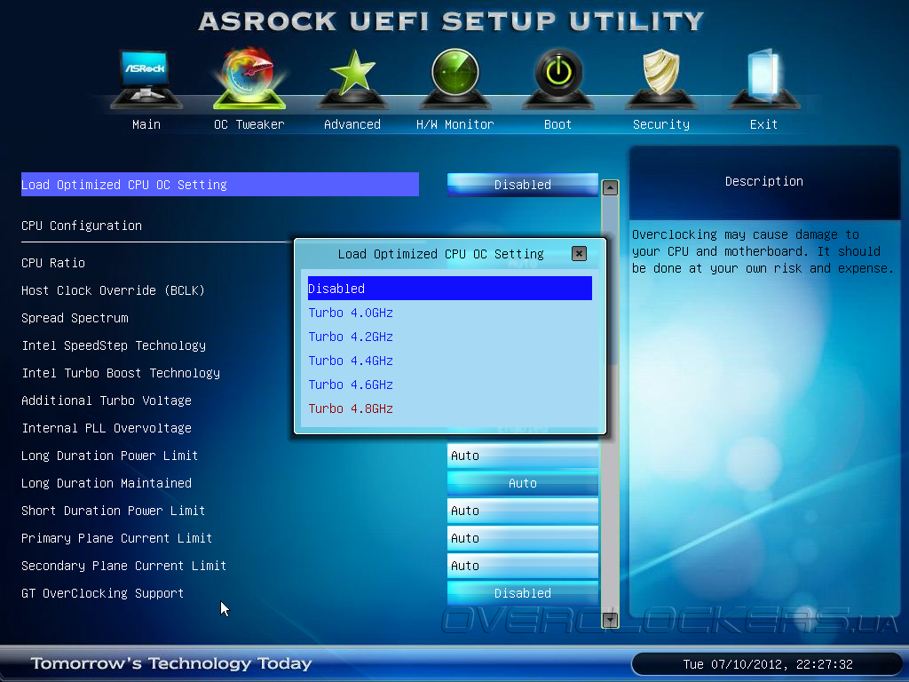This screenshot has height=682, width=909.
Task: Select Host Clock Override (BCLK) row
Action: 113,290
